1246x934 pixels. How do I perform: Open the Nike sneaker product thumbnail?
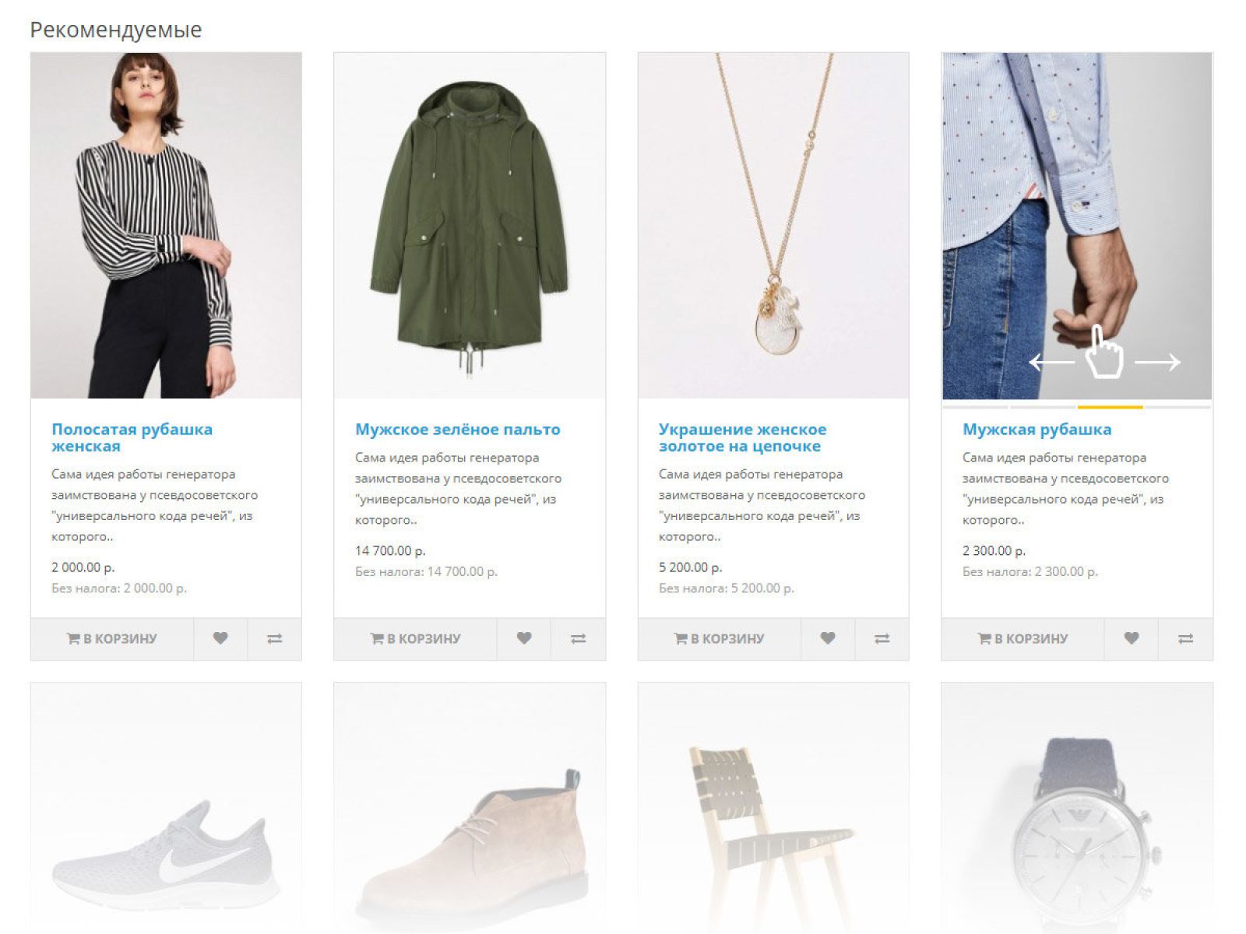click(x=166, y=808)
